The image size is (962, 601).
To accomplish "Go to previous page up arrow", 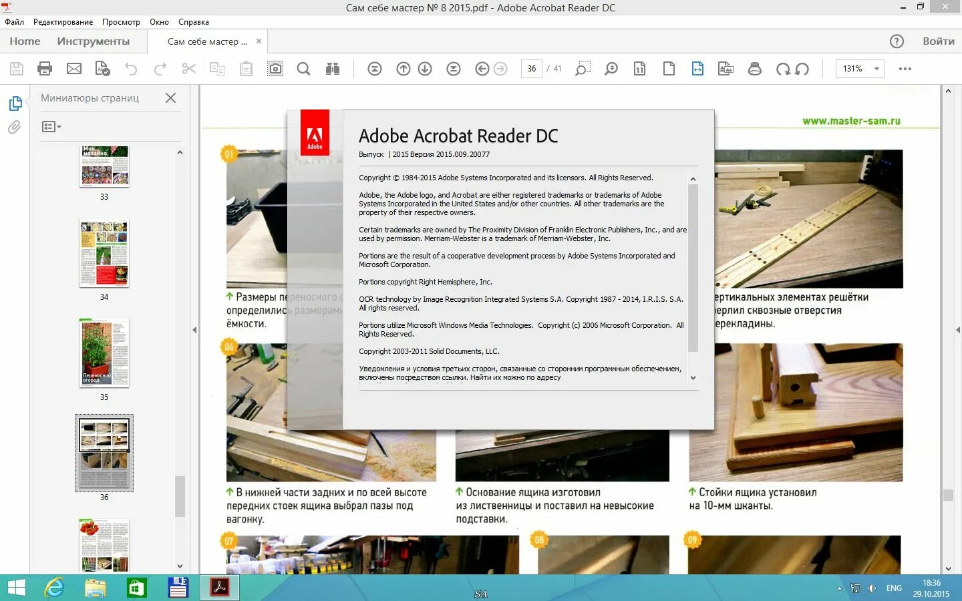I will click(x=404, y=69).
